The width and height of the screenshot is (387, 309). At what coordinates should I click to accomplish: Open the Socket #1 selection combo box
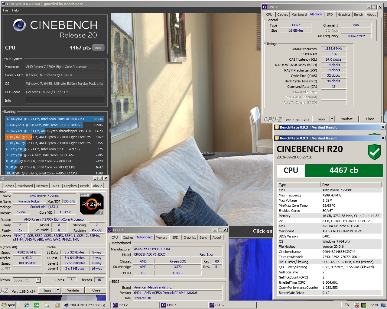tap(27, 280)
